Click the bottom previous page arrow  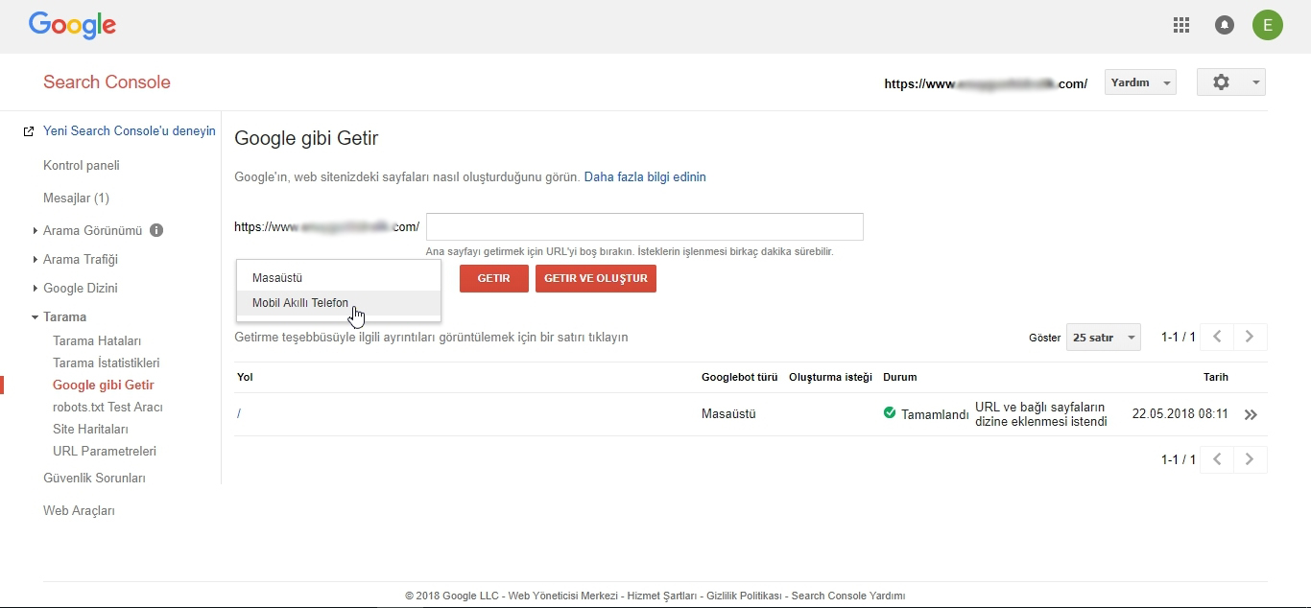[1217, 459]
